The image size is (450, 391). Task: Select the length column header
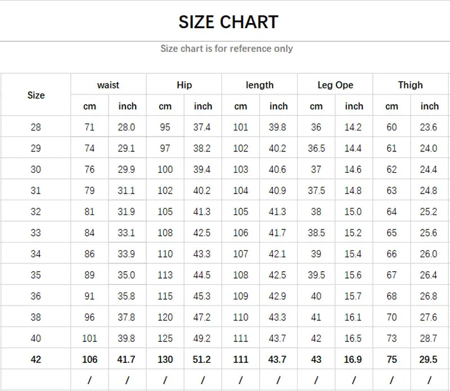(260, 85)
